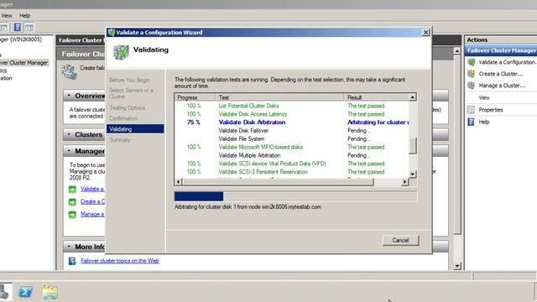Image resolution: width=537 pixels, height=302 pixels.
Task: Select Manage a Cluster action
Action: (x=502, y=86)
